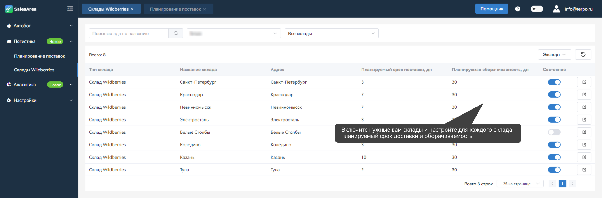Go to previous page arrow
This screenshot has height=198, width=602.
[552, 184]
